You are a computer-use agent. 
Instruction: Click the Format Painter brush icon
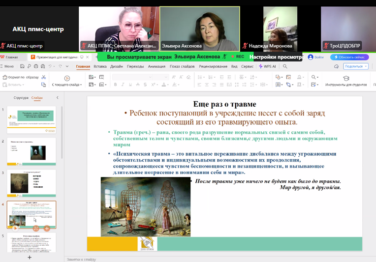(x=5, y=77)
